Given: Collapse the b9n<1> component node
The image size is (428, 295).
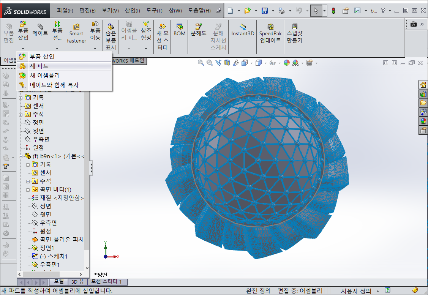Looking at the screenshot, I should click(x=21, y=157).
